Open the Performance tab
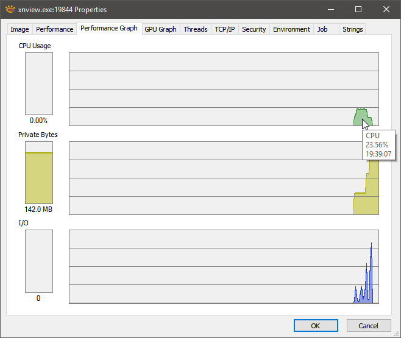Screen dimensions: 401x338 click(54, 29)
